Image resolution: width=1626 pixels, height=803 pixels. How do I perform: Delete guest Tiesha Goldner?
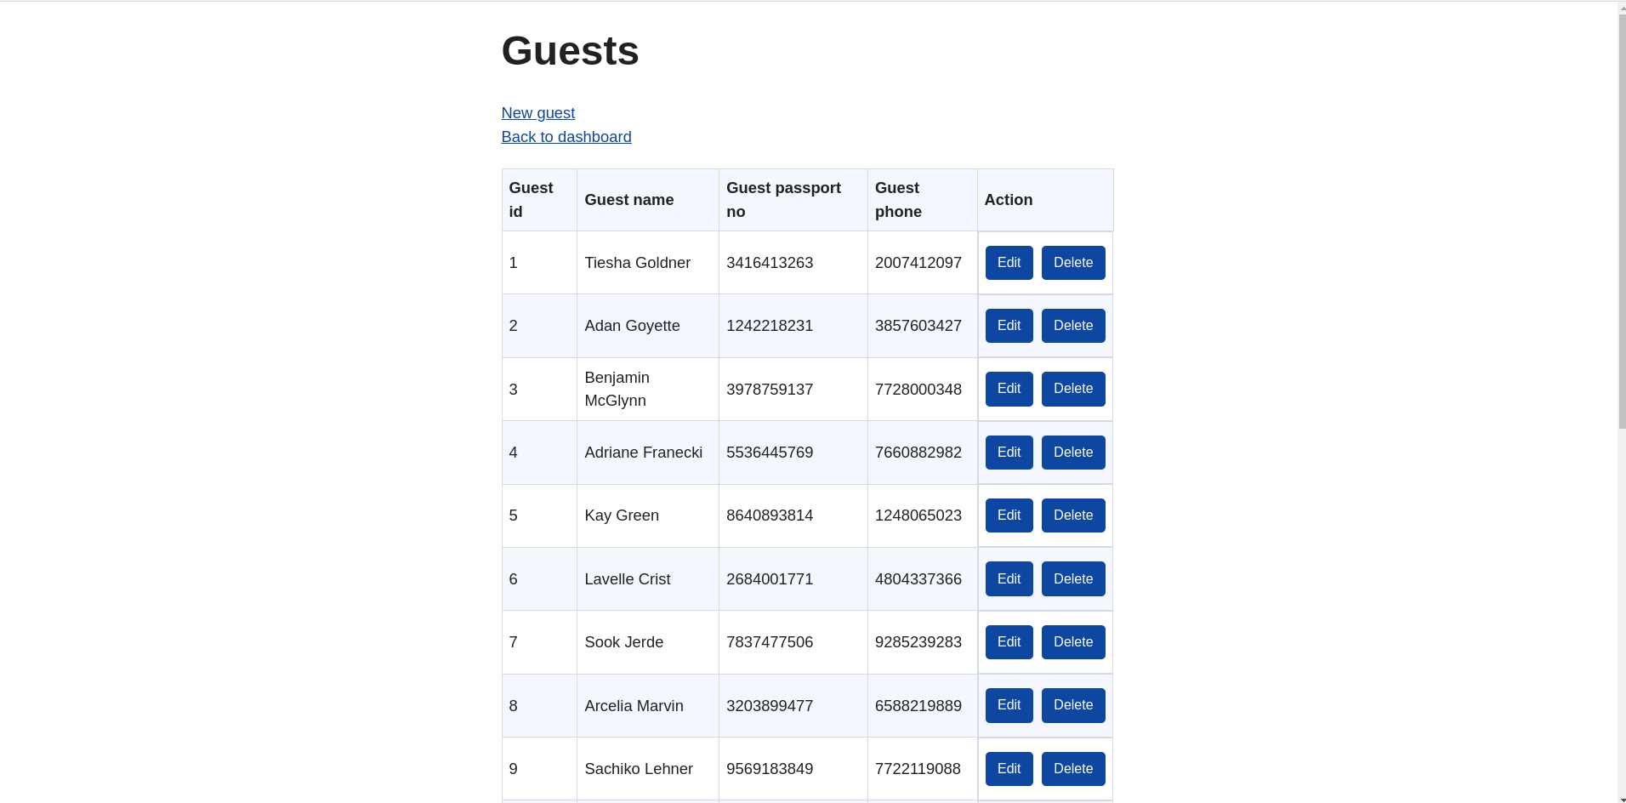[x=1072, y=262]
